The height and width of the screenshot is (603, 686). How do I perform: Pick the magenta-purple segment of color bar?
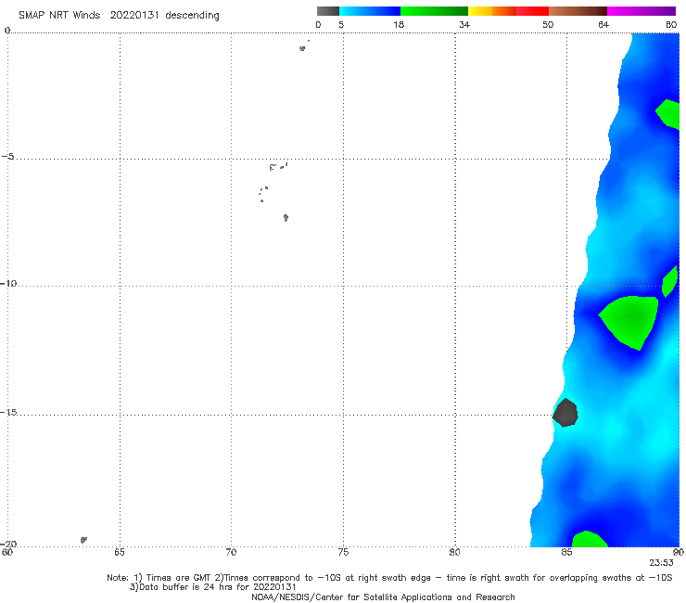[642, 11]
